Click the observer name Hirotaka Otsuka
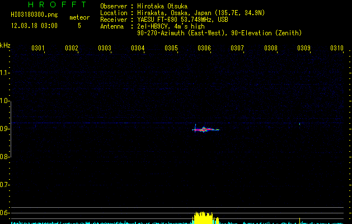352x224 pixels. click(162, 6)
